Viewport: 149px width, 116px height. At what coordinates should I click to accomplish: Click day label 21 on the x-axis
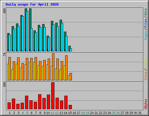click(96, 113)
